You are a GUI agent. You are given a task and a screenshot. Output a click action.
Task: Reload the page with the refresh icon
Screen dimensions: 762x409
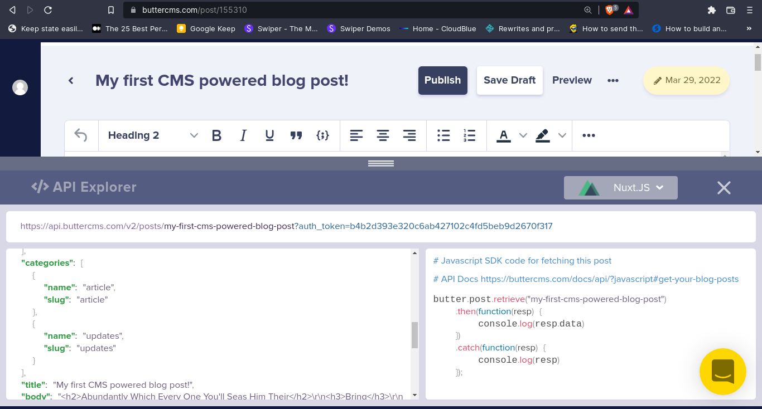[48, 10]
